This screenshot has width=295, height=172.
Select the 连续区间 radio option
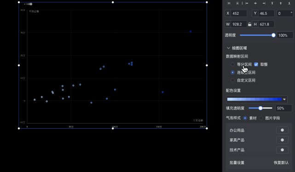tap(232, 72)
